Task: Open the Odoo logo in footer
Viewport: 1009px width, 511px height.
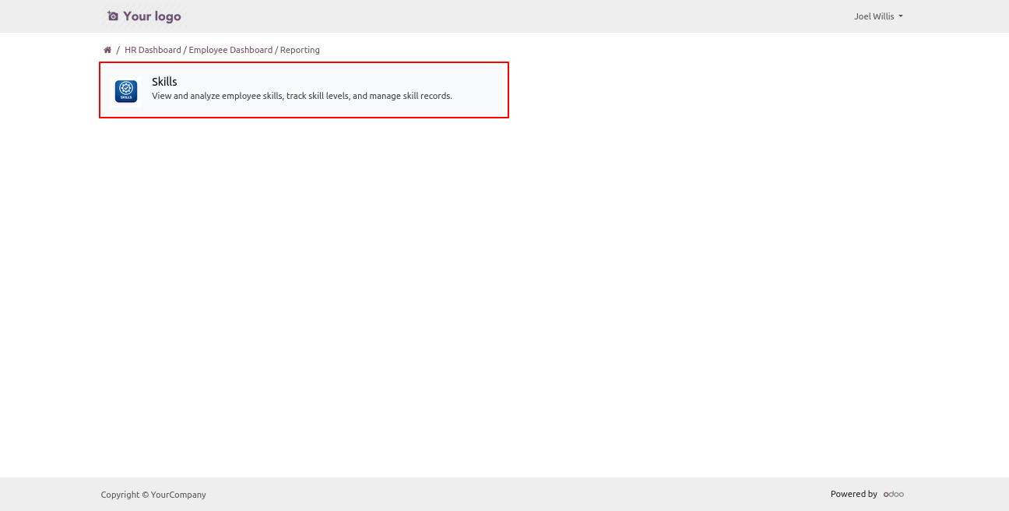Action: pyautogui.click(x=893, y=494)
